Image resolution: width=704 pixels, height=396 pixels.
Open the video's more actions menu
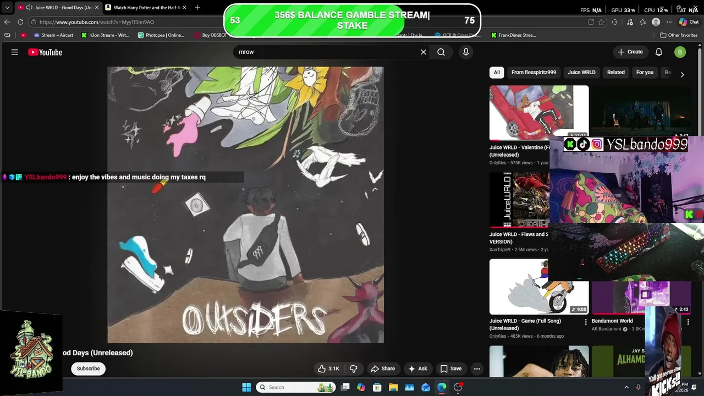click(477, 369)
